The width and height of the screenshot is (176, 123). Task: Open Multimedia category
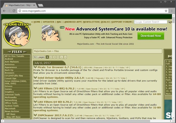pyautogui.click(x=17, y=98)
